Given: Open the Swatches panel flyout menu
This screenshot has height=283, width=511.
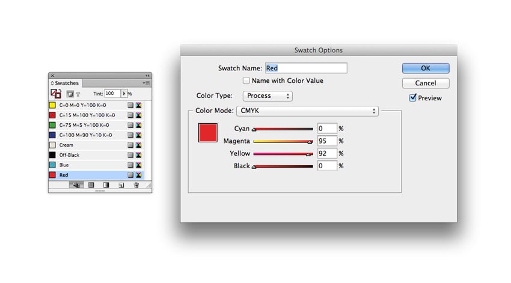Looking at the screenshot, I should (x=147, y=83).
